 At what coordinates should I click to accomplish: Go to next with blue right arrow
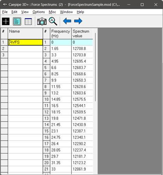tap(78, 21)
